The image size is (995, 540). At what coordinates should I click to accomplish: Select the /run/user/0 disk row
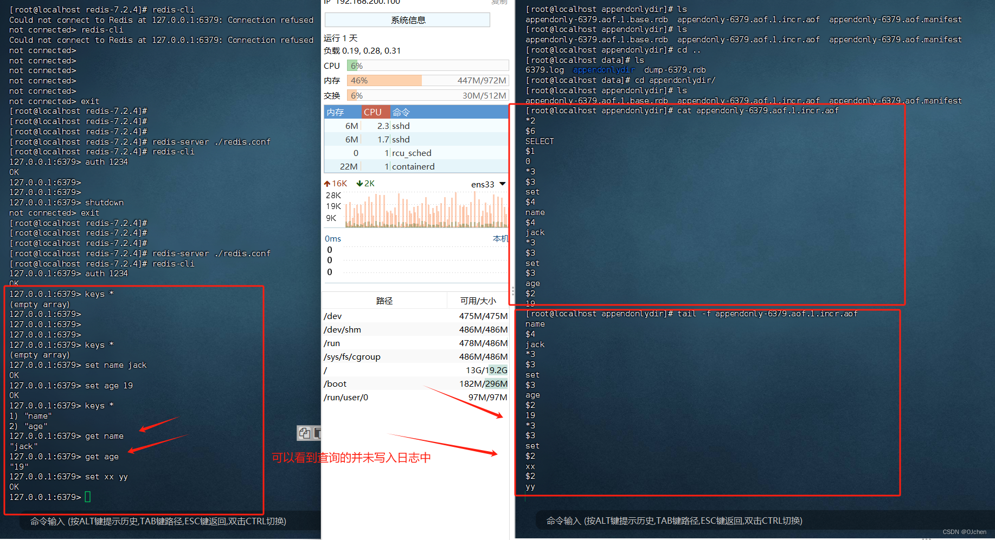[x=416, y=397]
